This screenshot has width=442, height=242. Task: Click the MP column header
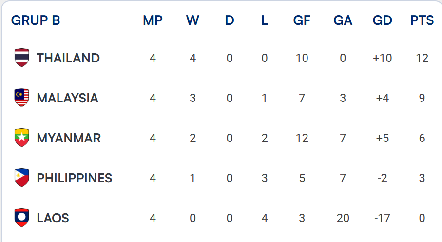[x=153, y=20]
